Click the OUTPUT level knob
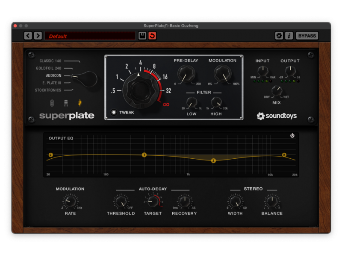This screenshot has width=342, height=256. pyautogui.click(x=290, y=71)
